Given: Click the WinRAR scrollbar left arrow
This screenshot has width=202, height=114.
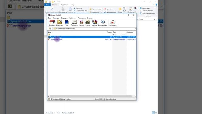Looking at the screenshot, I should pyautogui.click(x=49, y=96).
